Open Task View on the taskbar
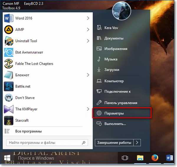This screenshot has height=167, width=177. 125,158
